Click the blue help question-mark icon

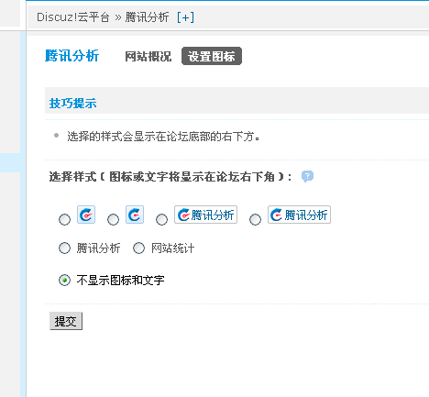coord(307,176)
